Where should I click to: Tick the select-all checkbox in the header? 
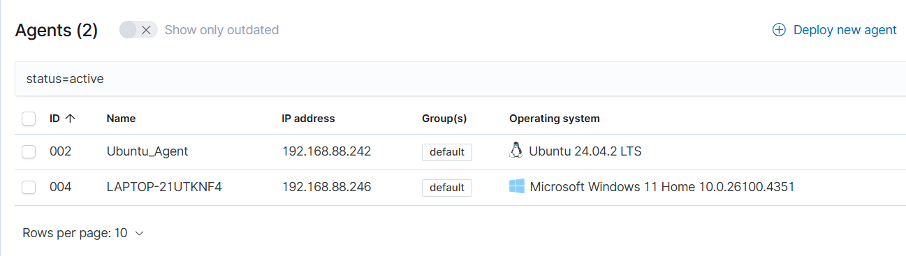[x=29, y=119]
